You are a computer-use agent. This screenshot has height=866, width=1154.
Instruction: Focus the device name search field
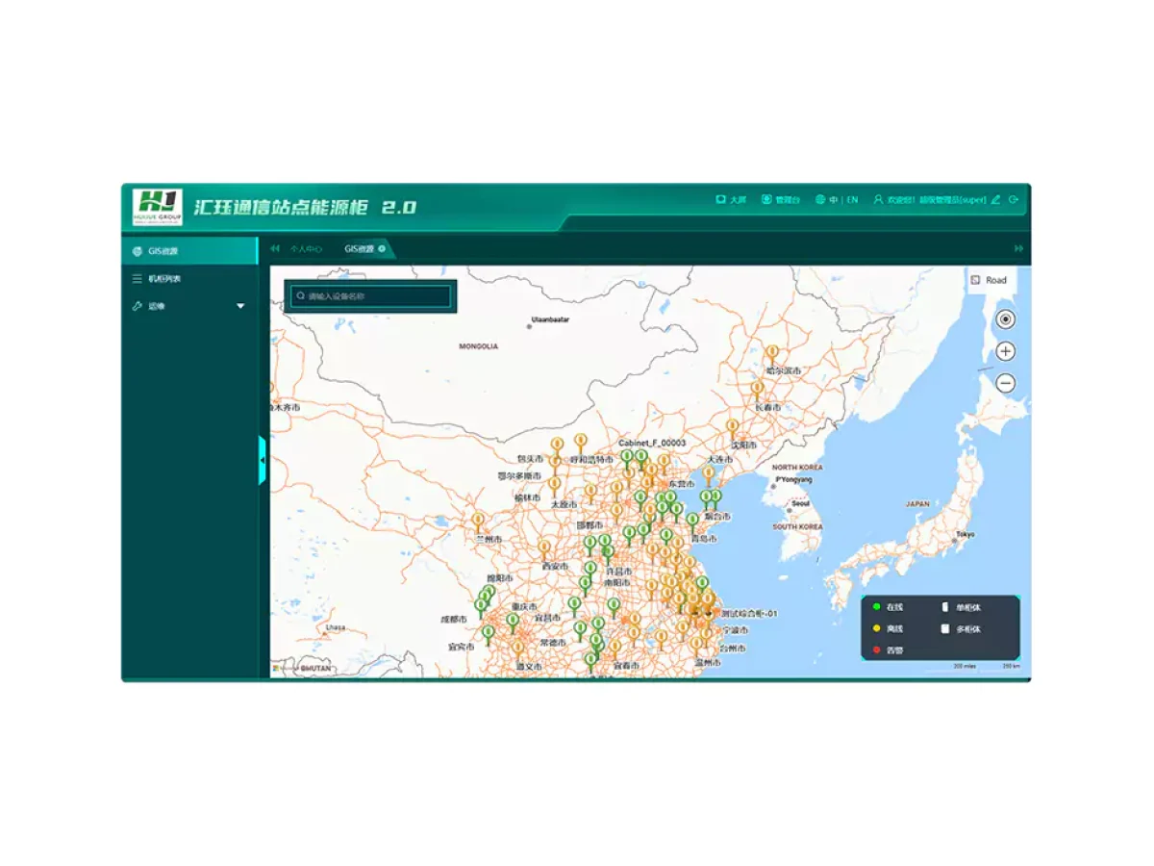[x=370, y=296]
